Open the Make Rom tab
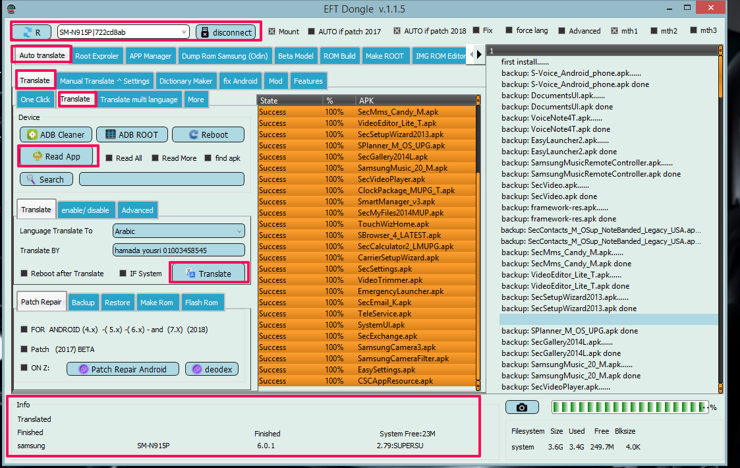This screenshot has height=468, width=740. point(157,303)
